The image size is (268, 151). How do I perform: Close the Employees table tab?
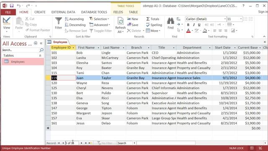tap(265, 42)
